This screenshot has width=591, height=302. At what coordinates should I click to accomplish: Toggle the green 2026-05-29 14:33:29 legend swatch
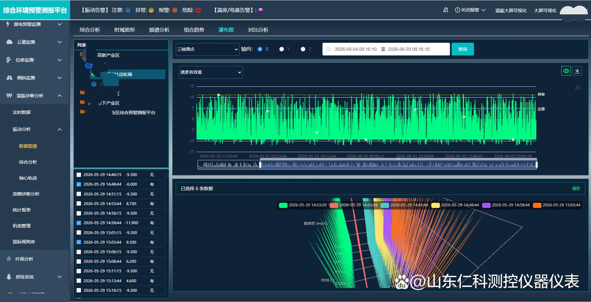point(283,205)
